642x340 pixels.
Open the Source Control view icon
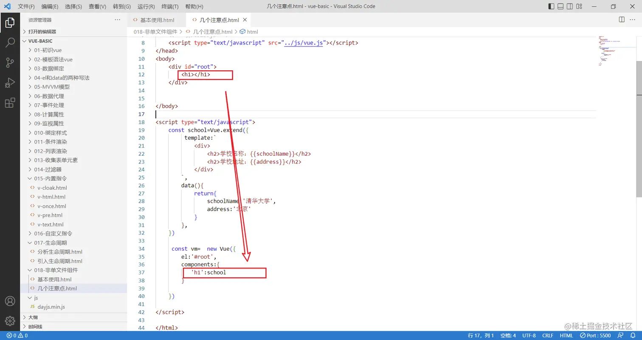coord(10,63)
